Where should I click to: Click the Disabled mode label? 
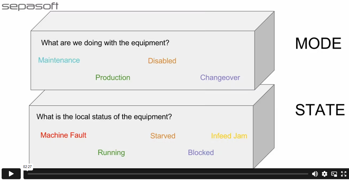162,61
